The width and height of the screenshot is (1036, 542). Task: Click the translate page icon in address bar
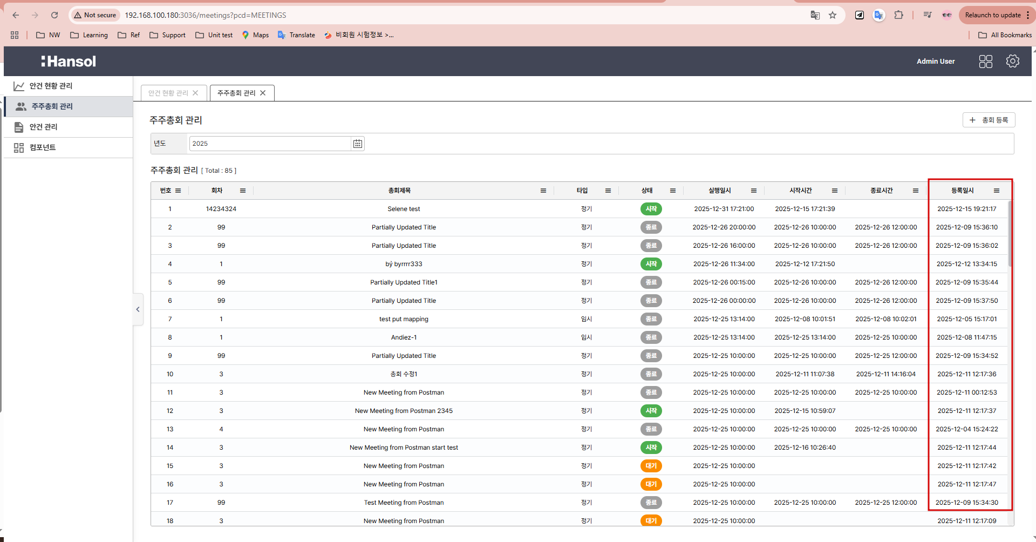click(x=815, y=15)
